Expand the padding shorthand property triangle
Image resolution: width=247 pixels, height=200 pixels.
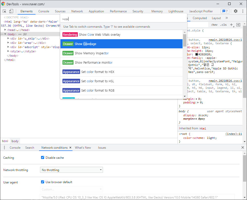(x=198, y=102)
